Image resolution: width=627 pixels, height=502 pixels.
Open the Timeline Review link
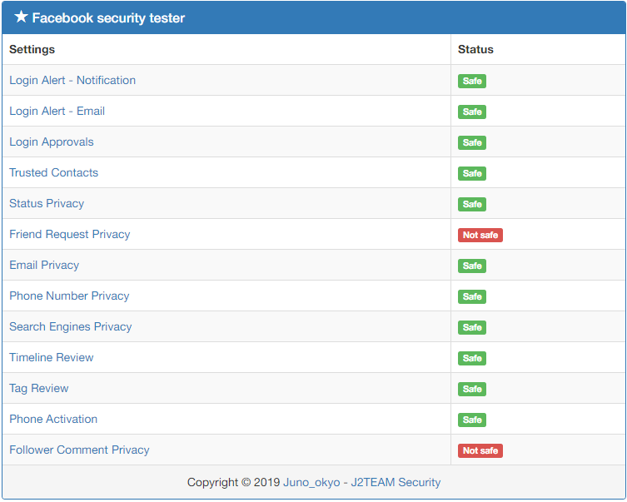tap(51, 357)
